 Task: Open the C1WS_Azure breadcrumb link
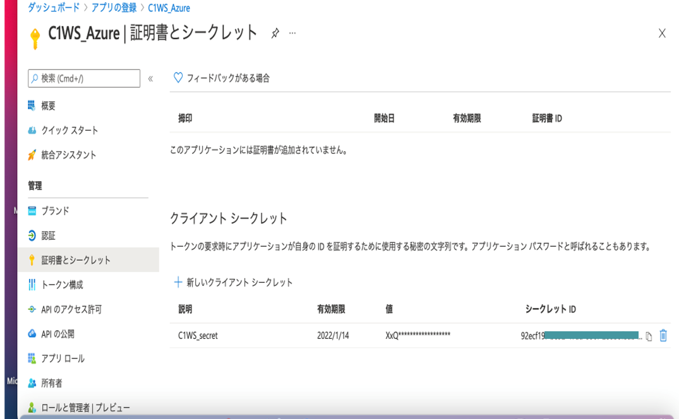169,8
